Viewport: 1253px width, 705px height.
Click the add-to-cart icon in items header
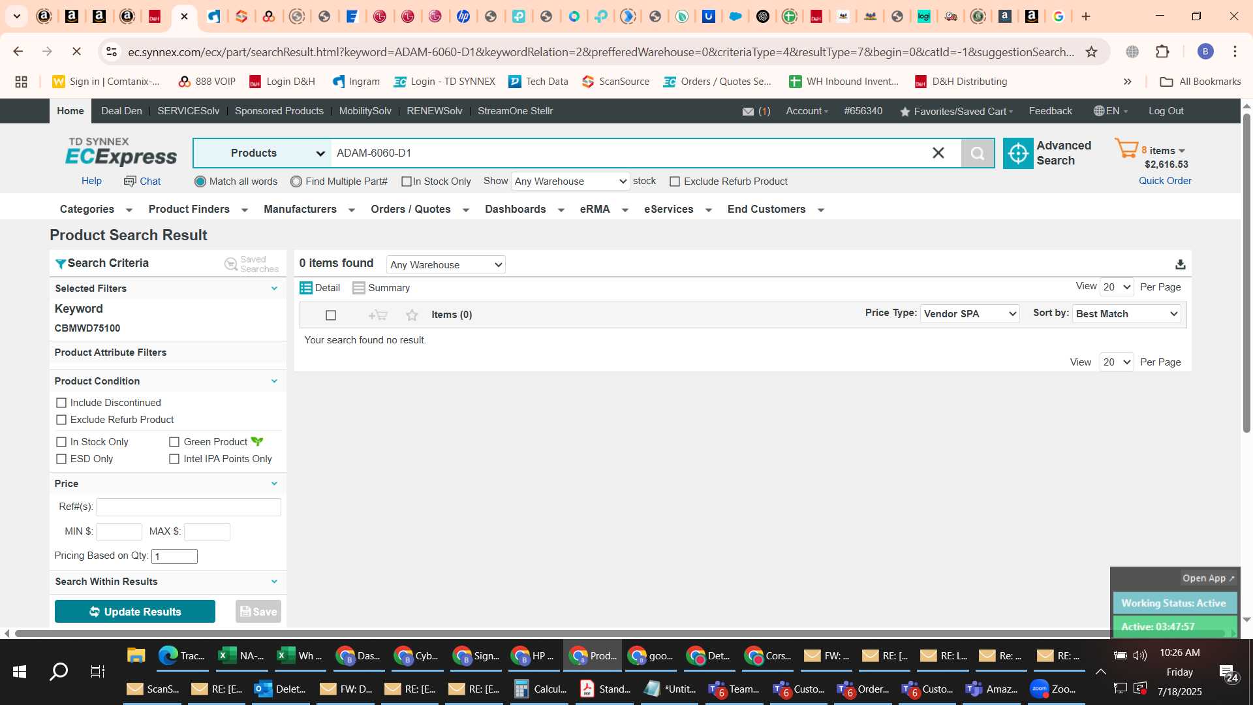coord(378,315)
